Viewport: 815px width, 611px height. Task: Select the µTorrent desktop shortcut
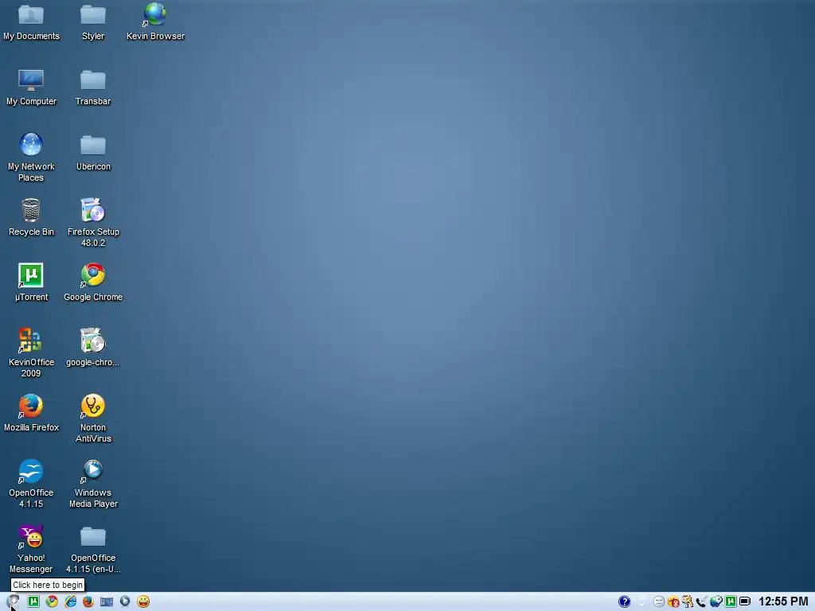click(31, 275)
